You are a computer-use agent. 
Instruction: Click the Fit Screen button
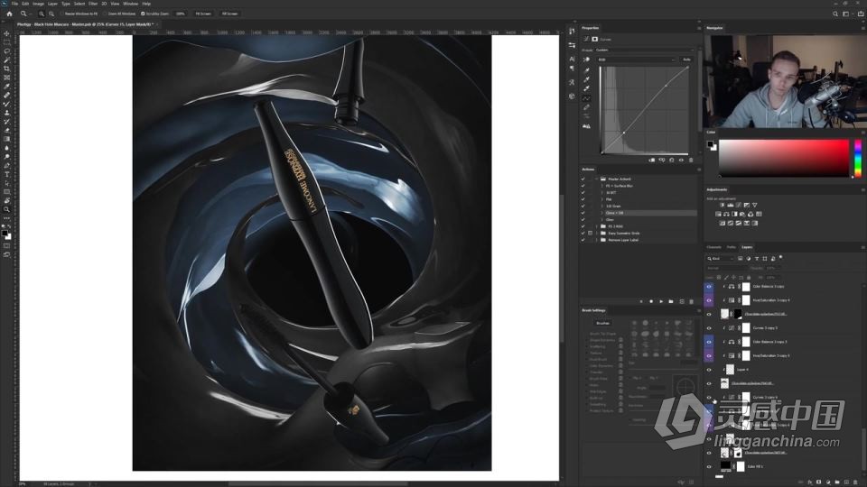pyautogui.click(x=203, y=14)
